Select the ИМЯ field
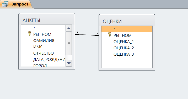 (x=44, y=47)
